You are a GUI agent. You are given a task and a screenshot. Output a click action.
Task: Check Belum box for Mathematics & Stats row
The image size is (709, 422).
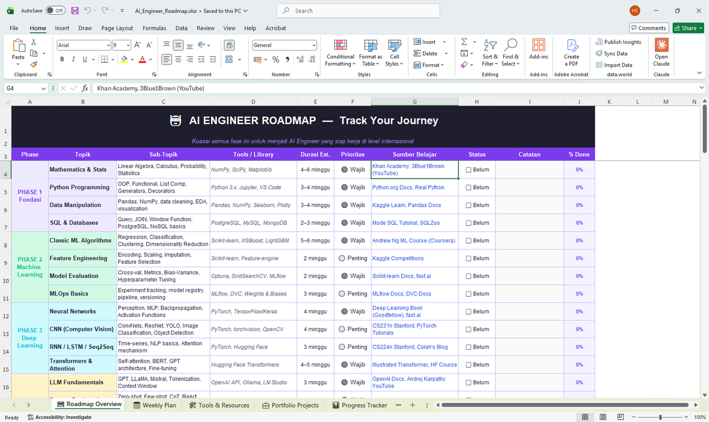click(468, 170)
